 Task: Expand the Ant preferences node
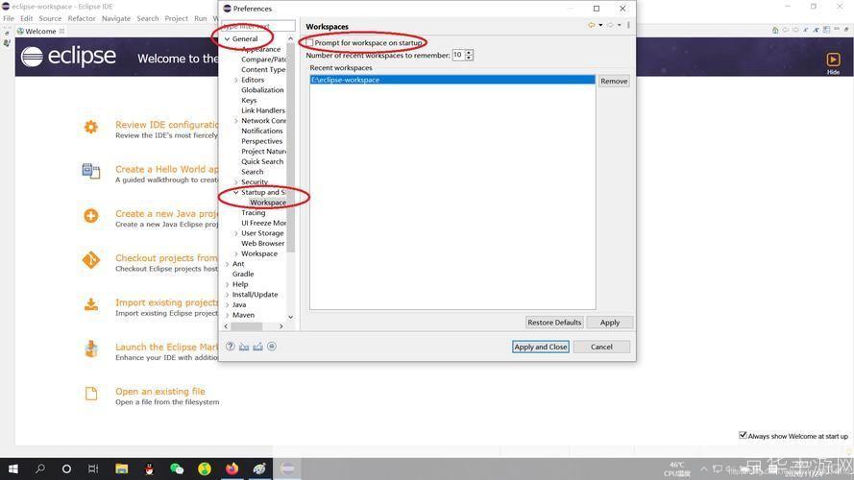(227, 264)
